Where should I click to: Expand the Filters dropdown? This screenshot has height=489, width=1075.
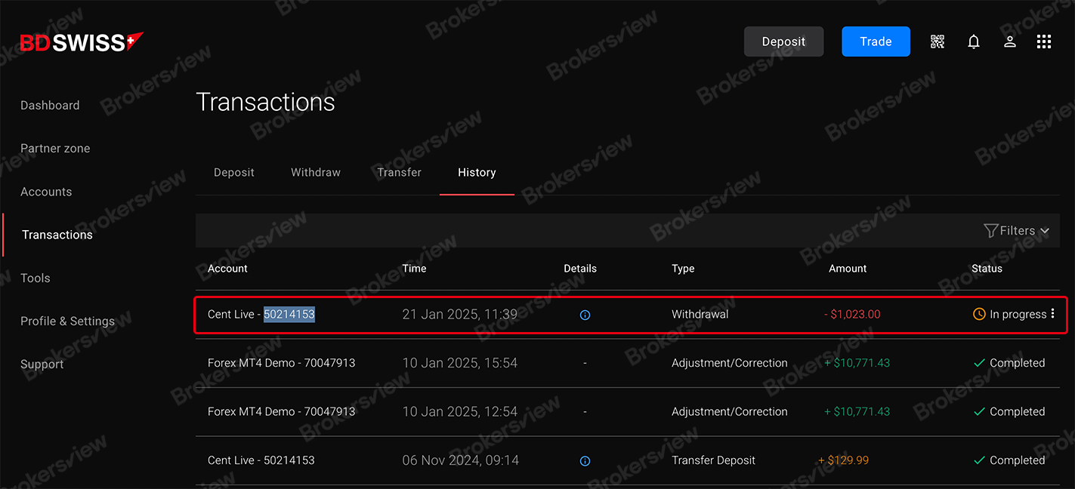point(1017,231)
